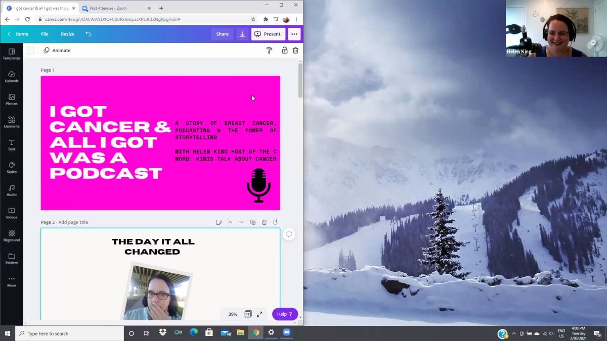This screenshot has height=341, width=607.
Task: Open the Styles panel
Action: (x=12, y=167)
